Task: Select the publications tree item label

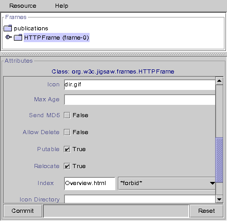Action: (x=31, y=28)
